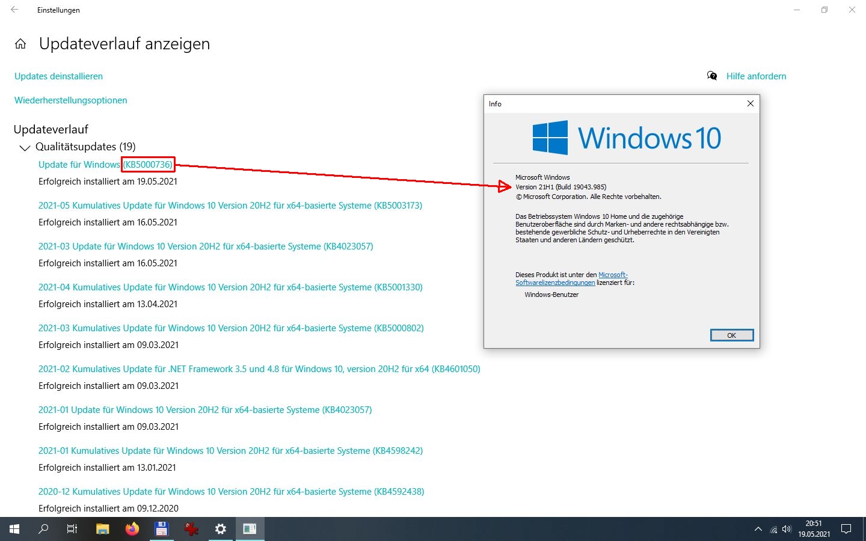Open the Settings home icon
This screenshot has width=866, height=541.
point(20,44)
